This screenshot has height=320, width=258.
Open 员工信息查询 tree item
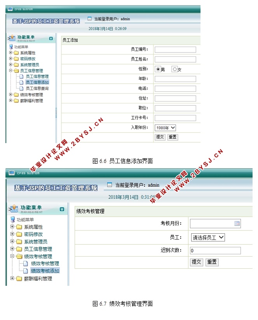pos(37,88)
